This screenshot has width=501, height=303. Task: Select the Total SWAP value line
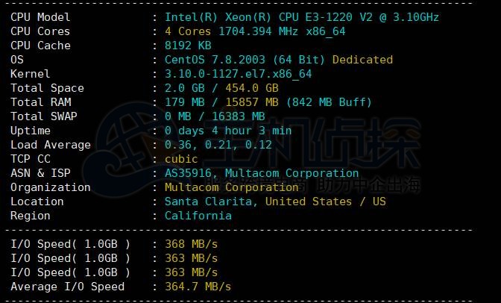[215, 116]
